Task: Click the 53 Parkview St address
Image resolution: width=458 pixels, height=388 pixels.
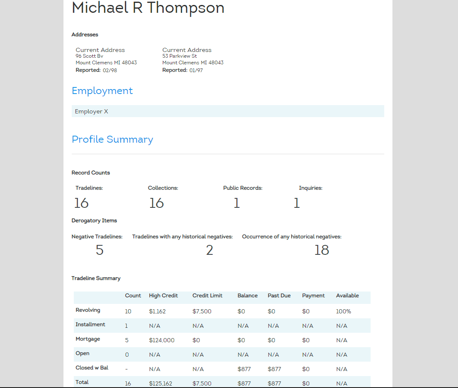Action: pyautogui.click(x=179, y=56)
